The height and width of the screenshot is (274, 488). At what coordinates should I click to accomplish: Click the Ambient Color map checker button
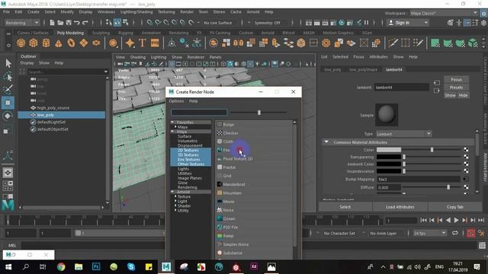coord(466,164)
